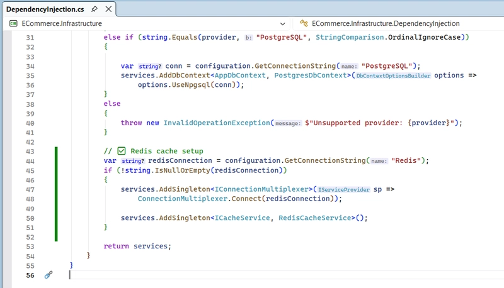Click the IConnectionMultiplexer interface name
Image resolution: width=504 pixels, height=288 pixels.
(x=261, y=189)
